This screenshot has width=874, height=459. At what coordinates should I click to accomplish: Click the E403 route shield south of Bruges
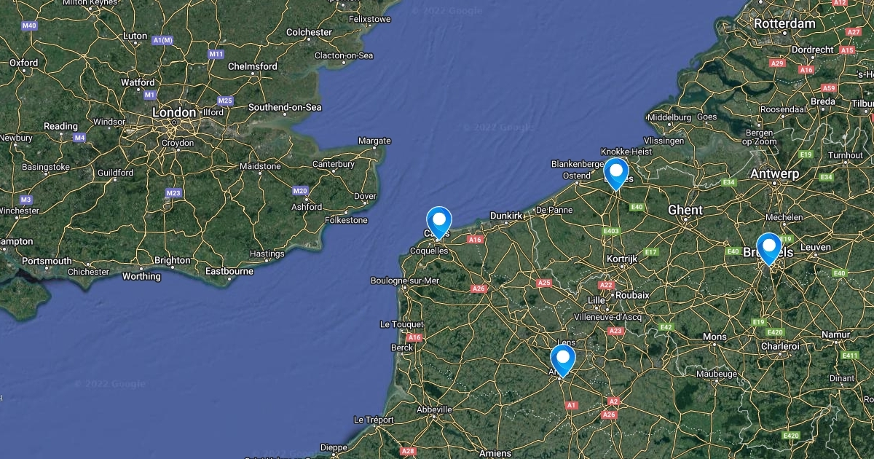pyautogui.click(x=611, y=232)
